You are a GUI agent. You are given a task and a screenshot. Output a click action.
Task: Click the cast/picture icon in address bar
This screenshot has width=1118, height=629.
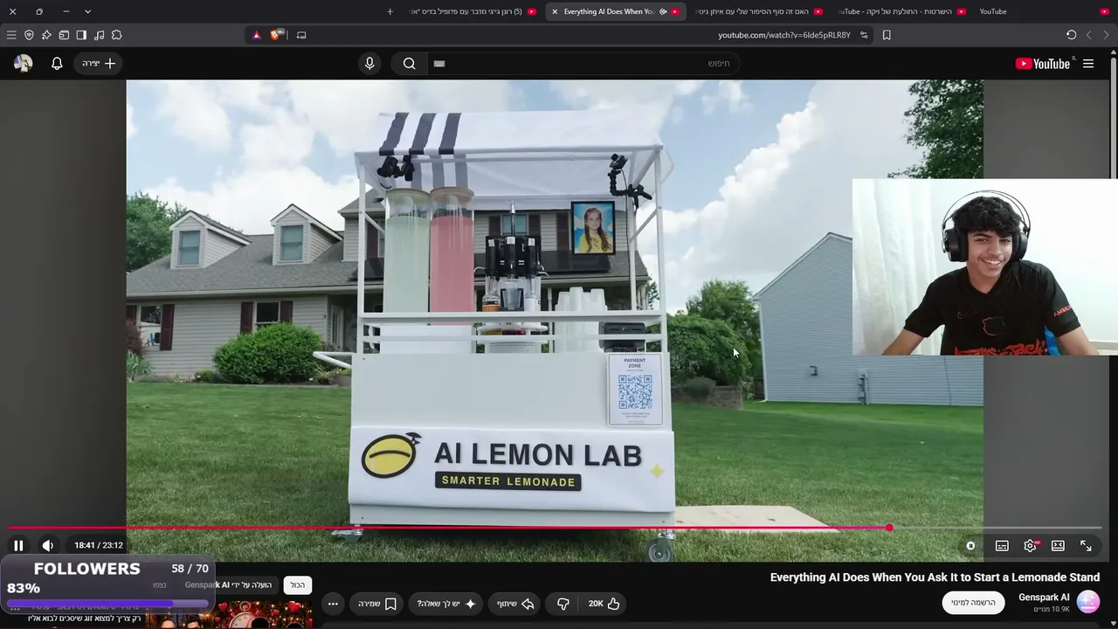click(x=301, y=35)
